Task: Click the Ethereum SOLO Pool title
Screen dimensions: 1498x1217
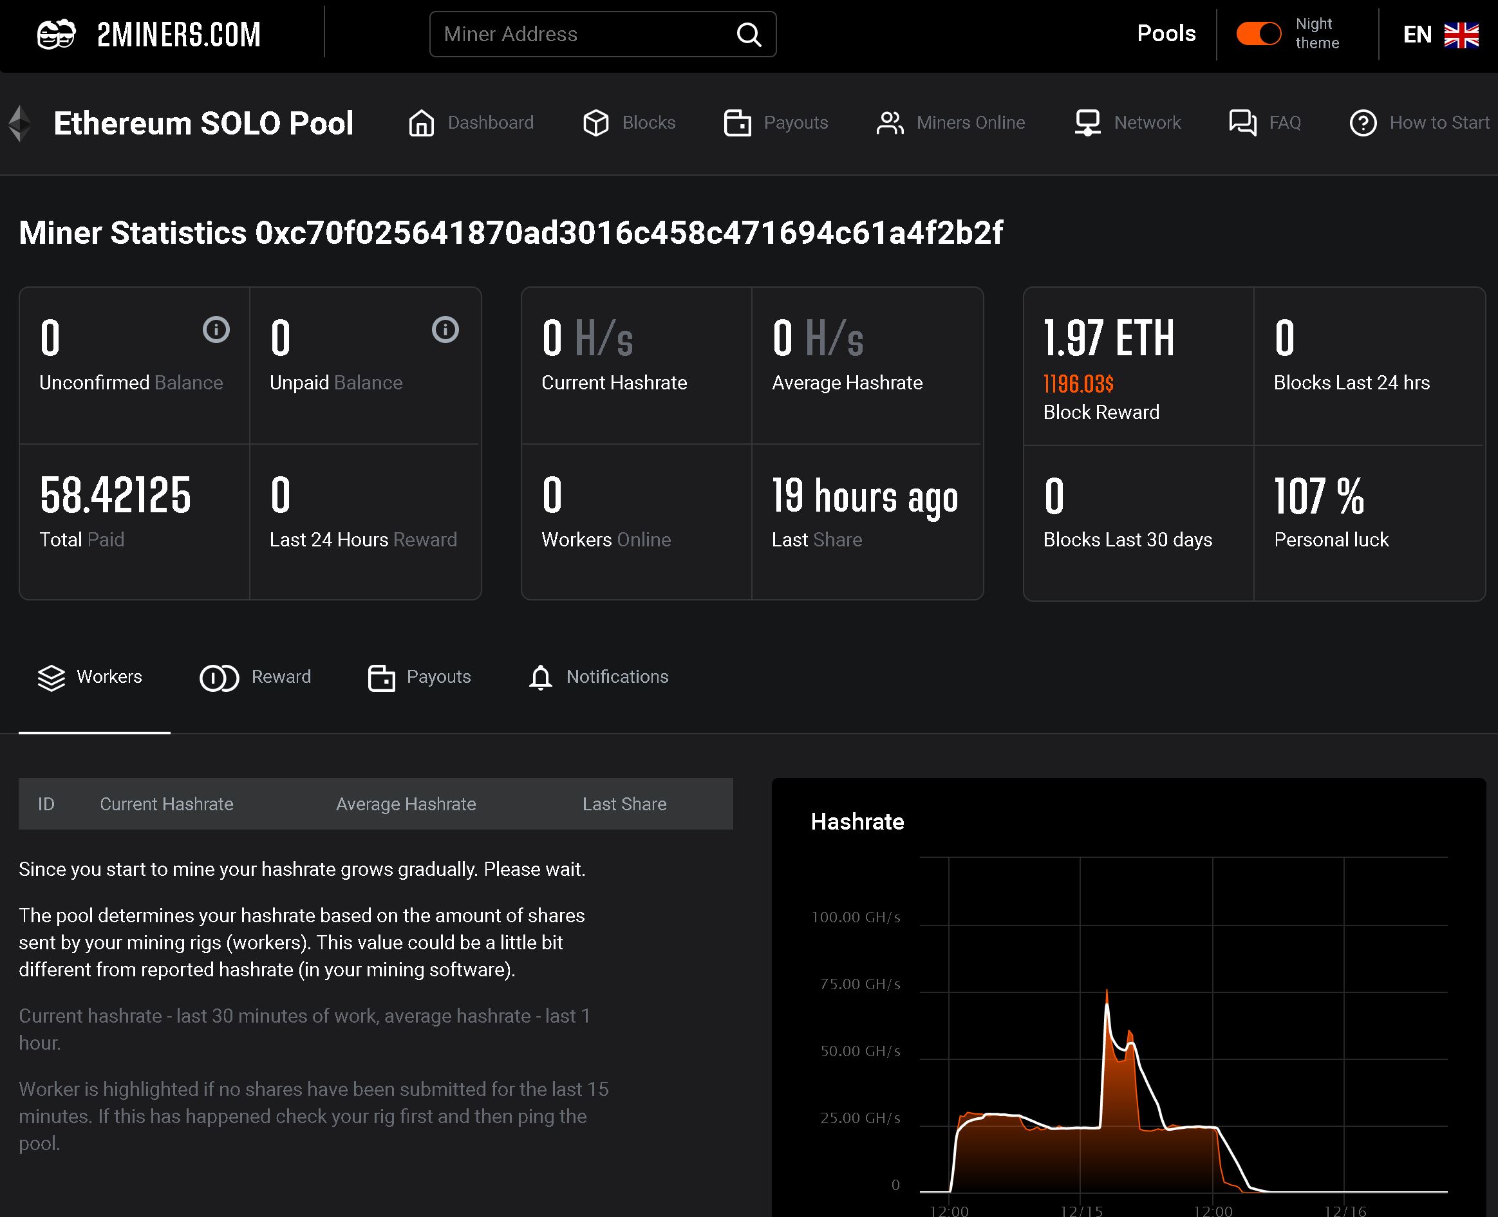Action: (x=203, y=124)
